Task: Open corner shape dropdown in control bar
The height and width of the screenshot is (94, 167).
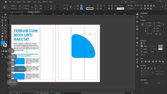Action: (125, 9)
